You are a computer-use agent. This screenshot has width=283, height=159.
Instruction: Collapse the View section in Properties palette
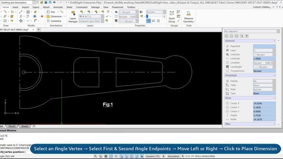coord(274,98)
